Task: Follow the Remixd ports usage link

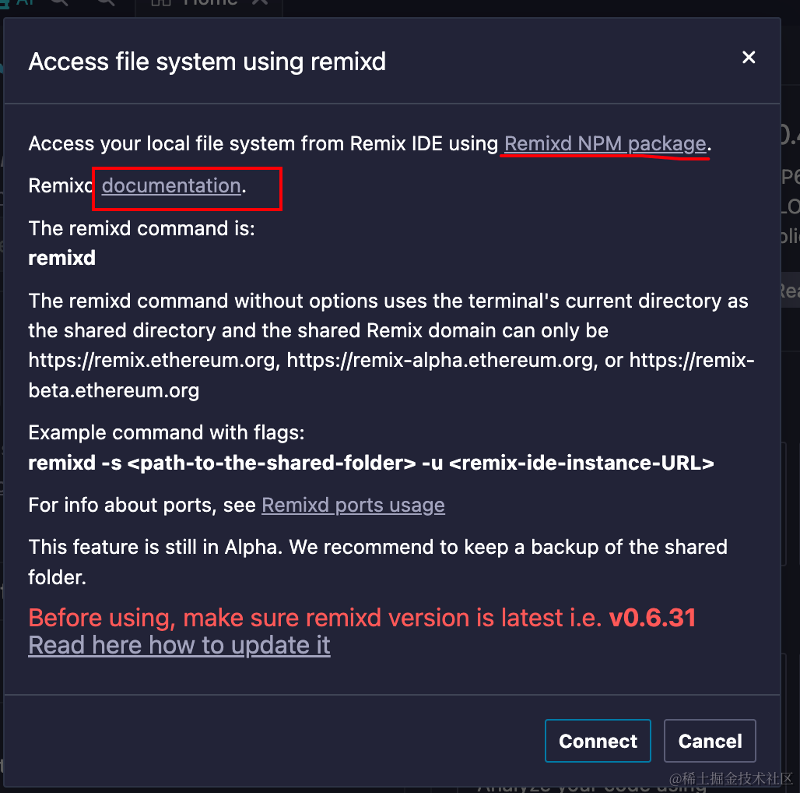Action: (x=353, y=505)
